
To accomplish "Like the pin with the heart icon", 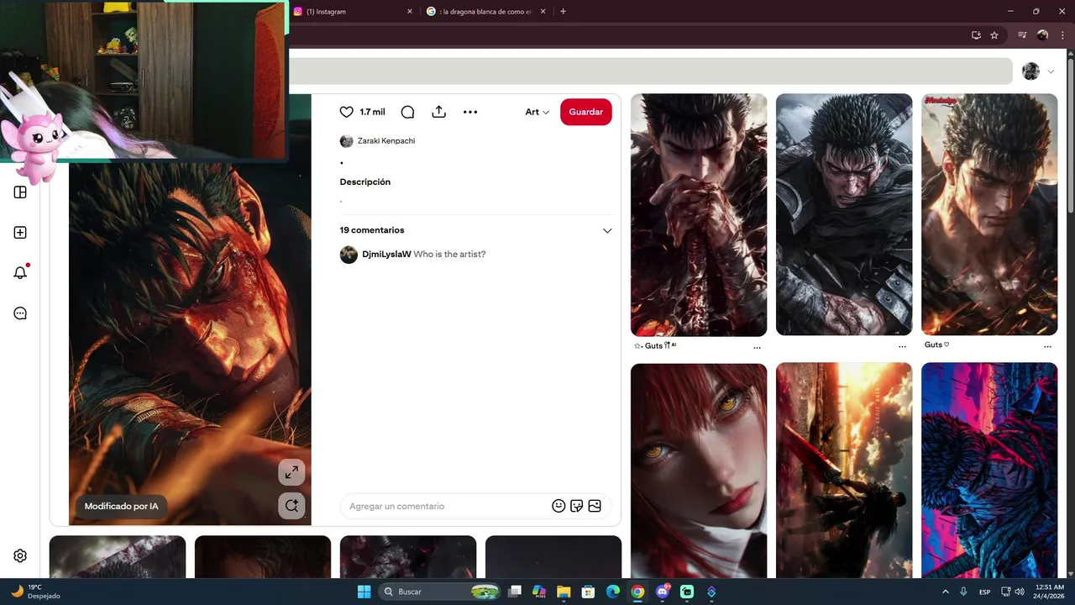I will [346, 112].
